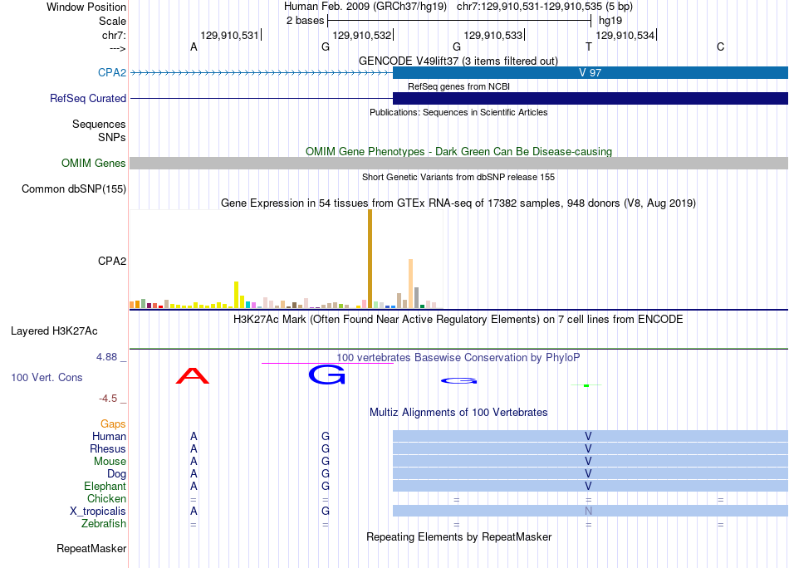Click the small green conservation logo mark
This screenshot has height=568, width=789.
pyautogui.click(x=586, y=385)
